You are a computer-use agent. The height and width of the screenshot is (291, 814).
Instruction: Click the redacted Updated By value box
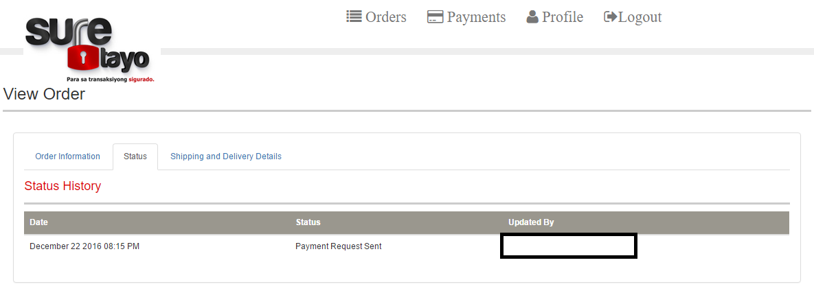[x=569, y=246]
